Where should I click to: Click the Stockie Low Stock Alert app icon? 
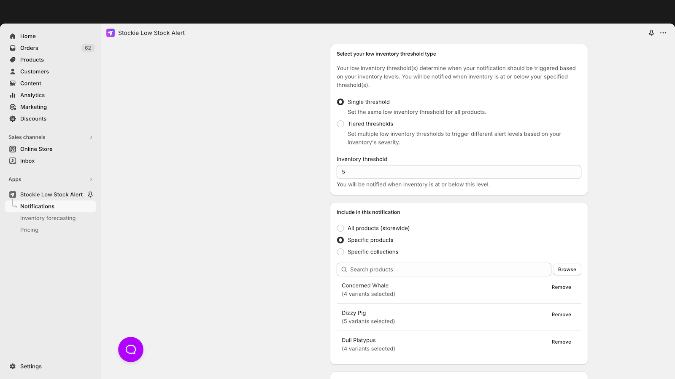point(13,194)
